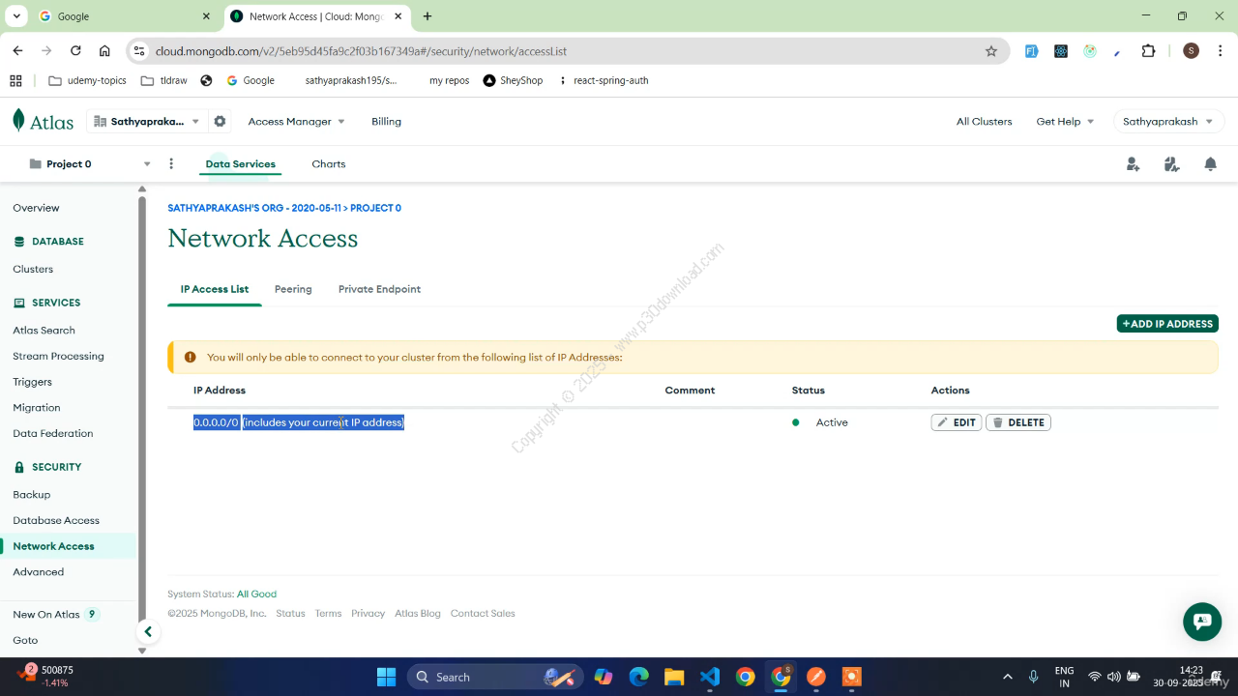Expand the Access Manager dropdown
The width and height of the screenshot is (1238, 696).
(296, 122)
